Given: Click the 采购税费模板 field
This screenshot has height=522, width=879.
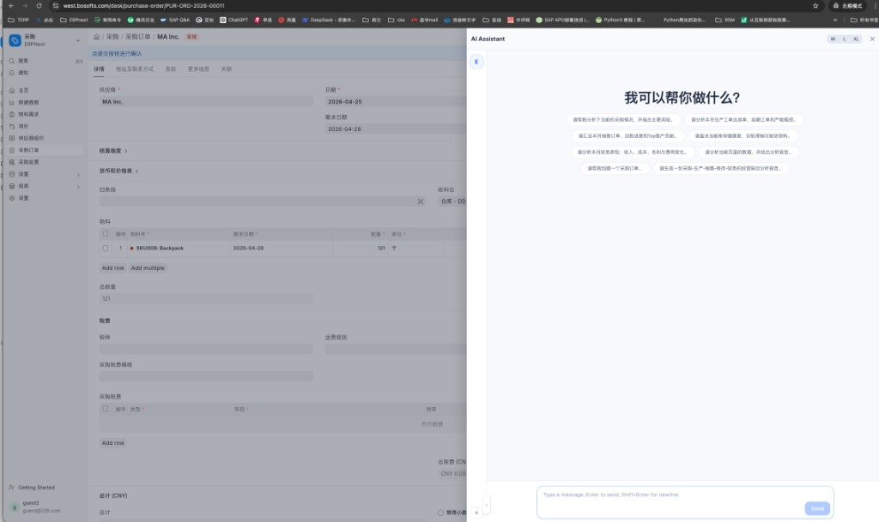Looking at the screenshot, I should pyautogui.click(x=206, y=376).
